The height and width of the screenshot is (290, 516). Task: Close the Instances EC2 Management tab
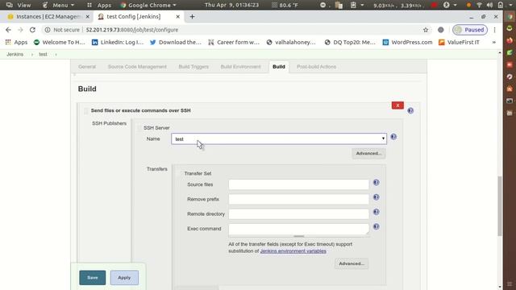coord(87,16)
